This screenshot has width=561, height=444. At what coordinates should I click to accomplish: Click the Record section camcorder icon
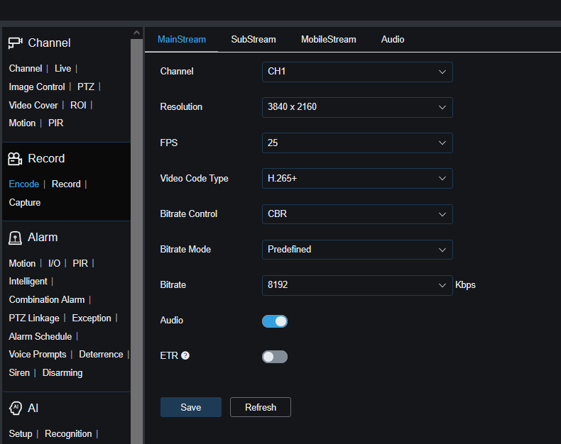click(16, 159)
